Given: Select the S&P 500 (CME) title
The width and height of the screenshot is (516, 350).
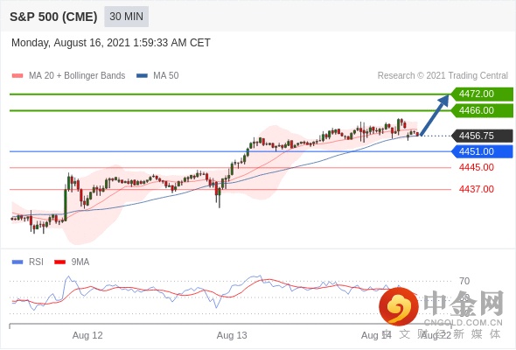Looking at the screenshot, I should coord(53,17).
